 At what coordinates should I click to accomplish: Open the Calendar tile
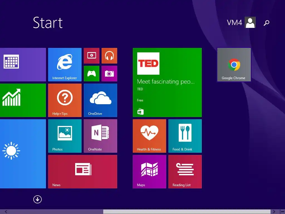tap(23, 65)
